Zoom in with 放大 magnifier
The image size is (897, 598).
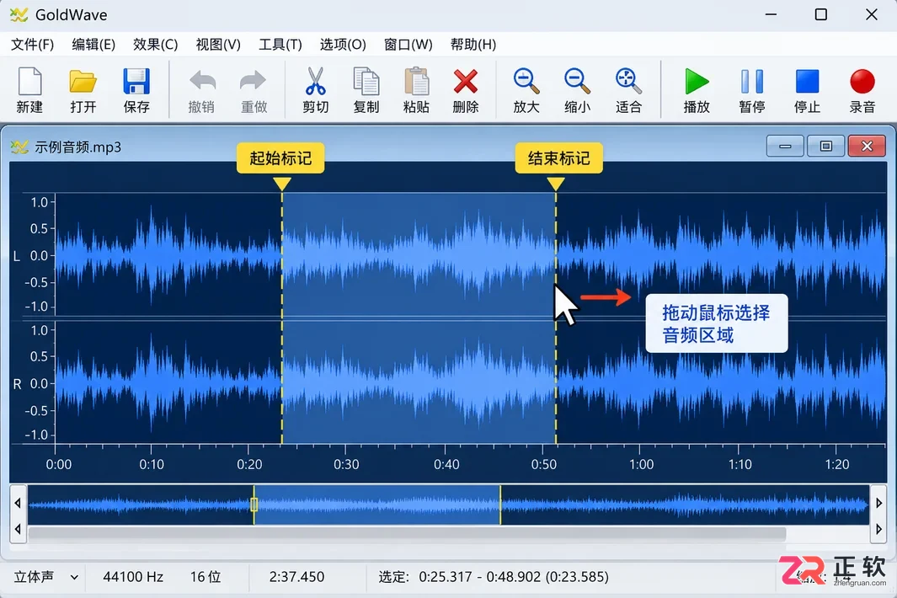click(526, 90)
